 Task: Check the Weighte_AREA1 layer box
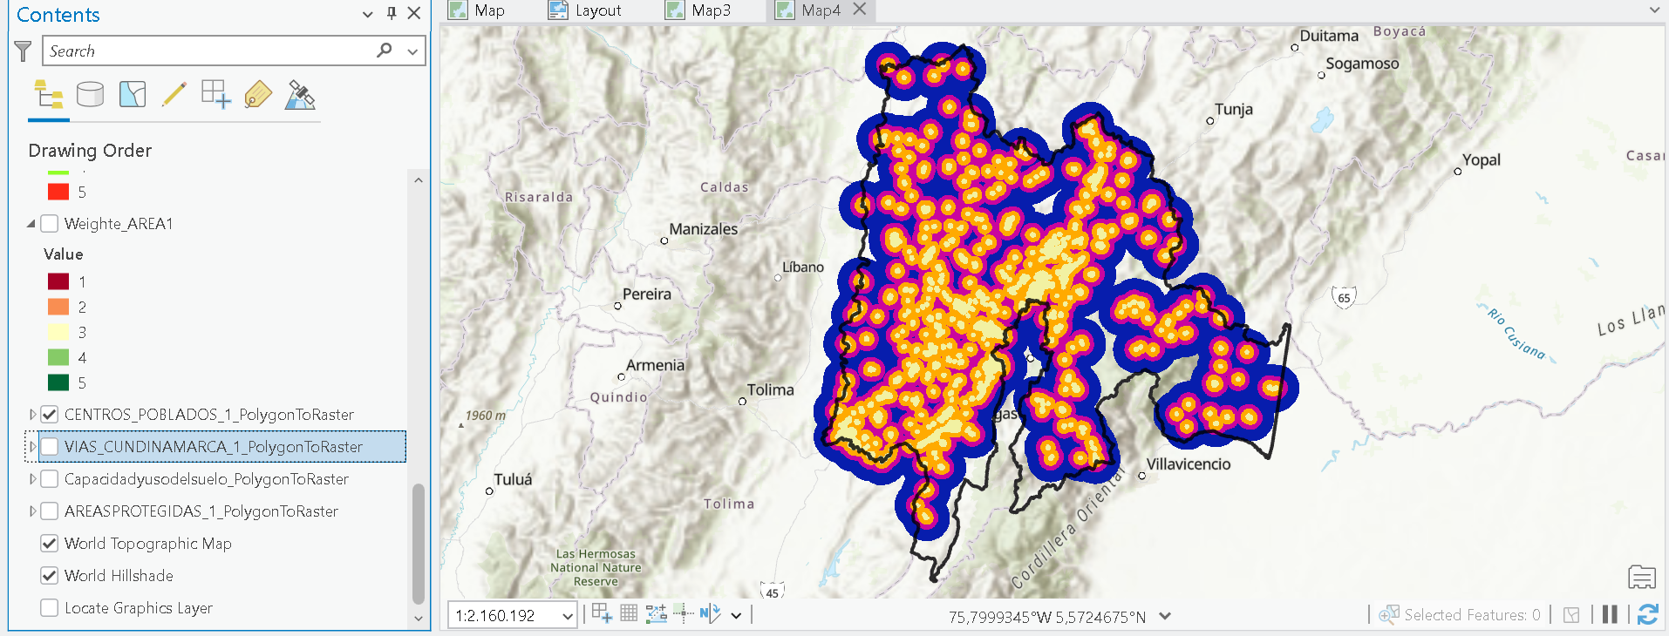click(x=50, y=223)
